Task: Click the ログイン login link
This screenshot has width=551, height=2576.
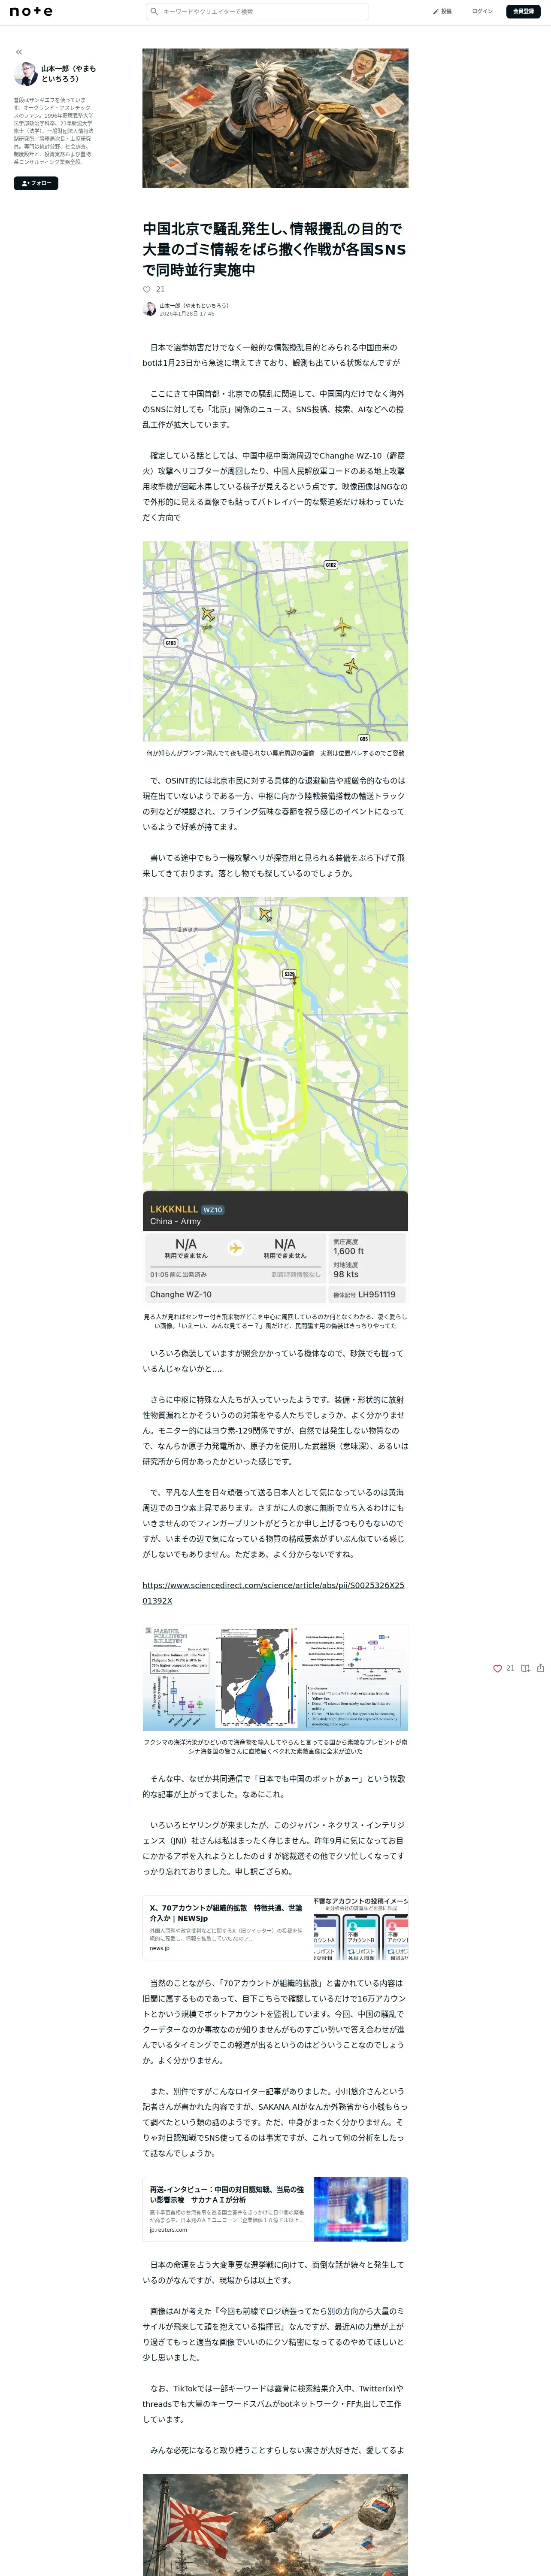Action: 482,11
